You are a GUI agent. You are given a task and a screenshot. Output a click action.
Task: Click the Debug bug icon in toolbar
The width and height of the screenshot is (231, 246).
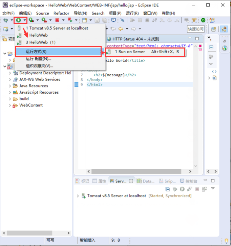[6, 20]
